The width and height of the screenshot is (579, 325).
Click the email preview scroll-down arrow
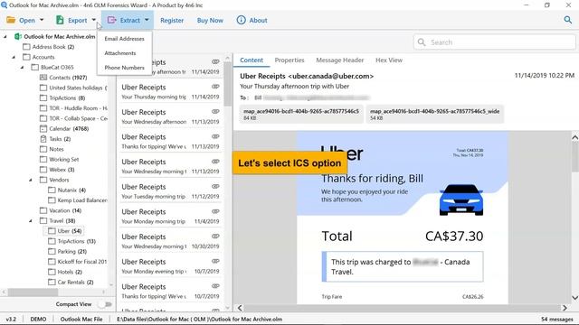tap(575, 298)
